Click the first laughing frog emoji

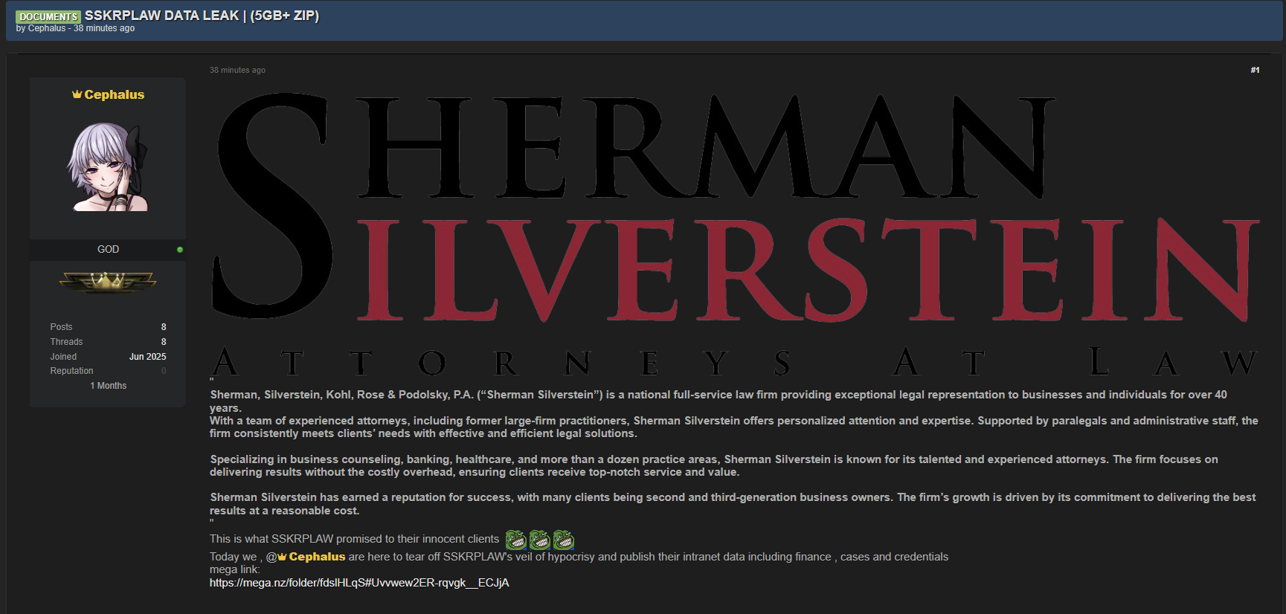pyautogui.click(x=515, y=540)
